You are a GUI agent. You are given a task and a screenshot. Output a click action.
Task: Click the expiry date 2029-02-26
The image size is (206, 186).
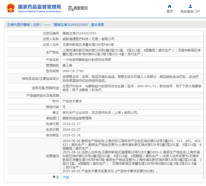click(72, 135)
